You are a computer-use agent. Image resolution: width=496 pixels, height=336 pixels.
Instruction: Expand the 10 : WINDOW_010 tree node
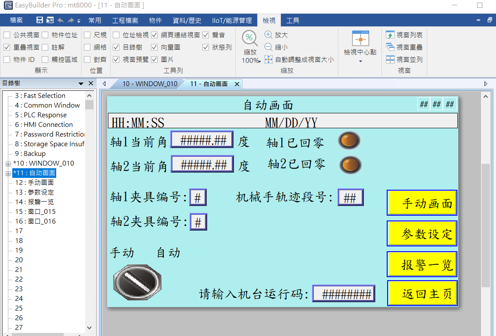point(8,164)
